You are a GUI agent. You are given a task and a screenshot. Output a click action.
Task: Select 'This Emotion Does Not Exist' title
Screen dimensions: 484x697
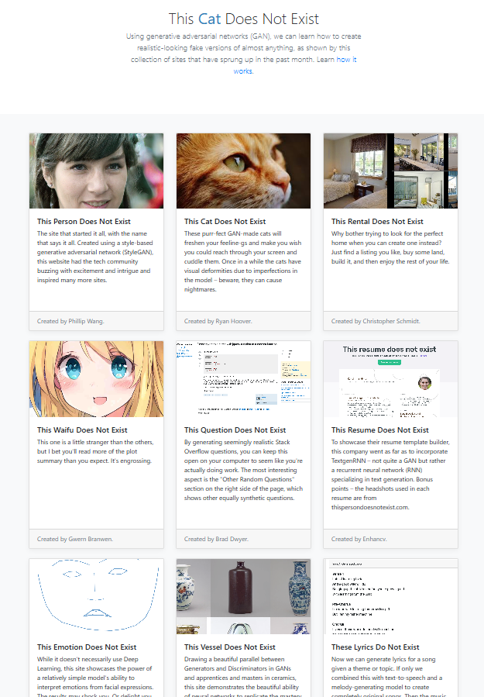click(87, 647)
